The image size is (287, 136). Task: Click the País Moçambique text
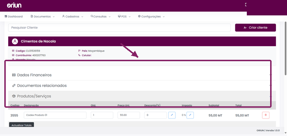93,51
